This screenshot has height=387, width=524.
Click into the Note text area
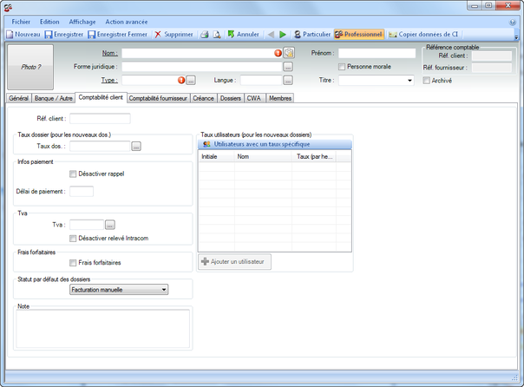(103, 328)
